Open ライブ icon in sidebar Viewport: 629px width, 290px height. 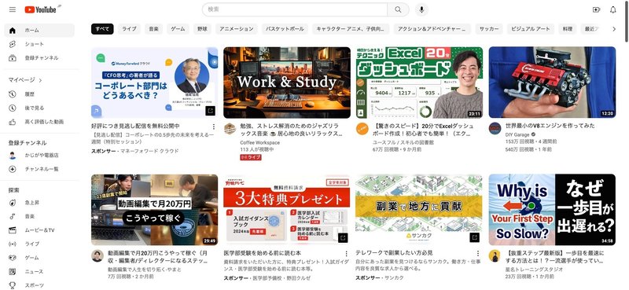pos(13,244)
